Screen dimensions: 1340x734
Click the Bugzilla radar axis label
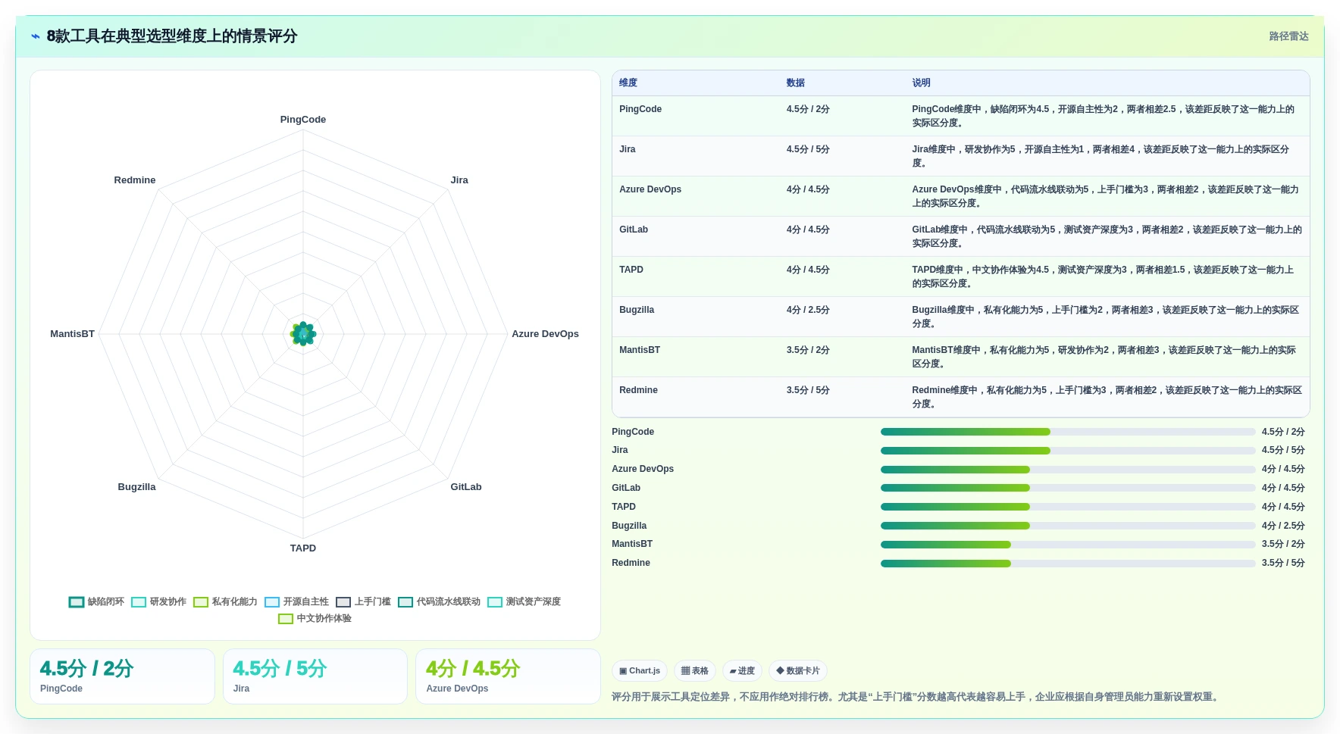pos(136,487)
